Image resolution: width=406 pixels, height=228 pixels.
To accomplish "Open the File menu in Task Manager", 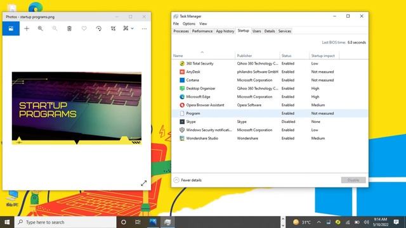I will pos(176,23).
